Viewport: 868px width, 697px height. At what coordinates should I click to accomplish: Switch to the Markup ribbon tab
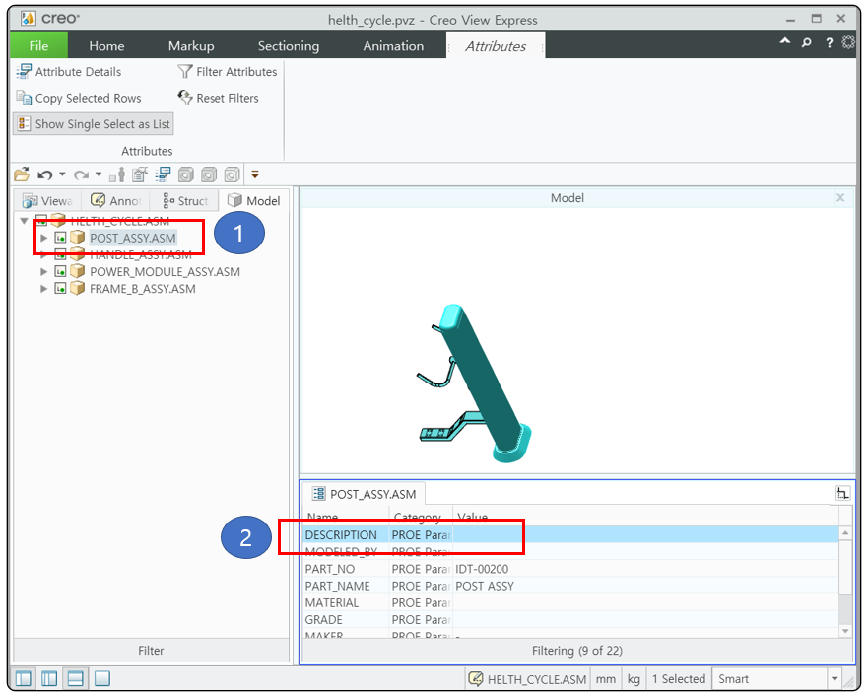coord(191,46)
